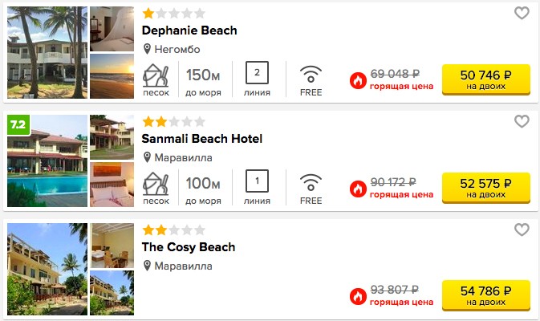The width and height of the screenshot is (540, 321).
Task: Click the 7.2 rating badge on Sanmali photo
Action: coord(18,124)
